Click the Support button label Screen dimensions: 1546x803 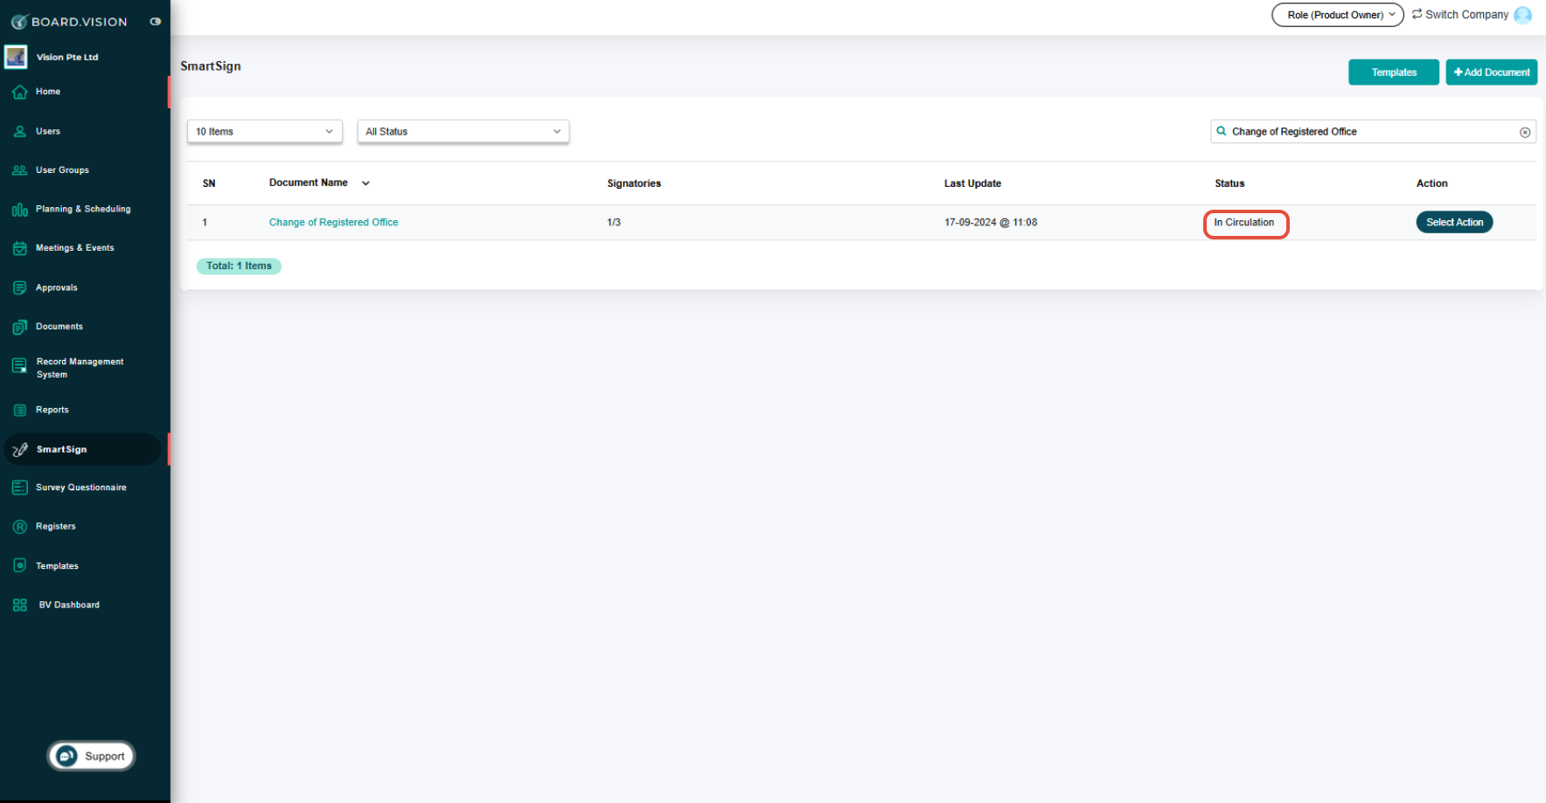click(104, 757)
